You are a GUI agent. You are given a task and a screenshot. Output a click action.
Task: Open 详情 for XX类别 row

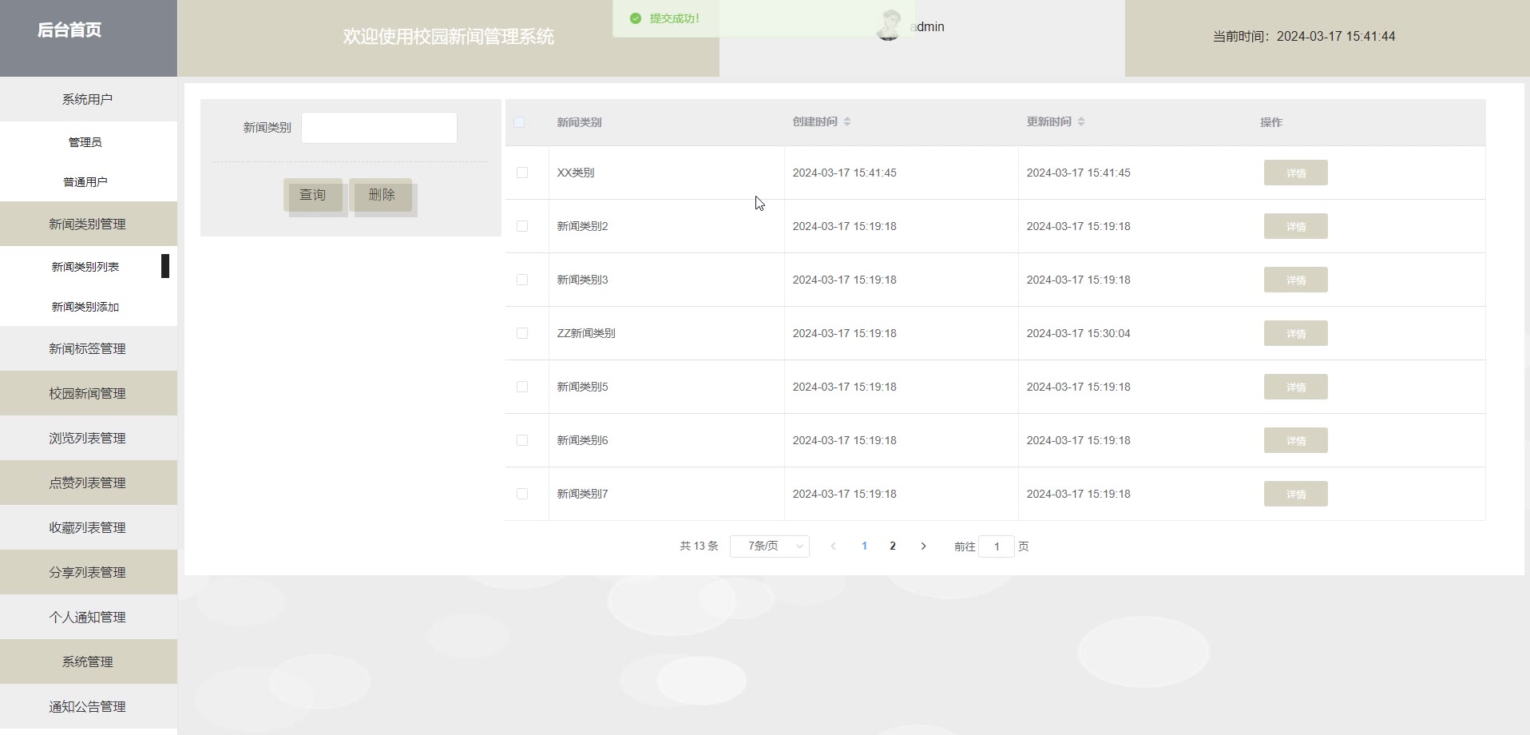click(1295, 173)
